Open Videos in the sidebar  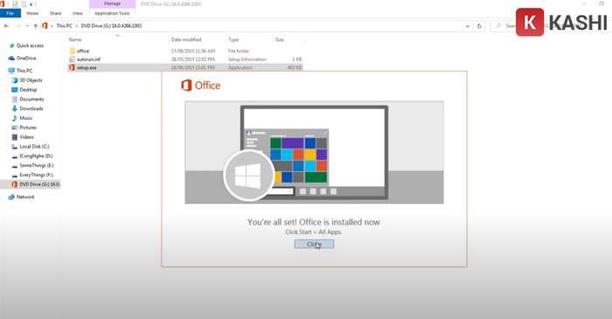pyautogui.click(x=26, y=137)
